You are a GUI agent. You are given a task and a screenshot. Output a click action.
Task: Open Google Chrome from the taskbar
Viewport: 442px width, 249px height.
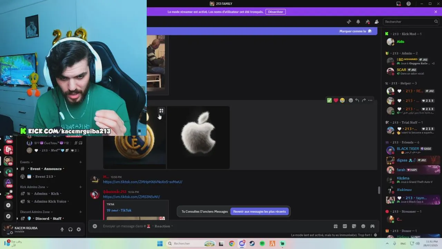pyautogui.click(x=232, y=243)
